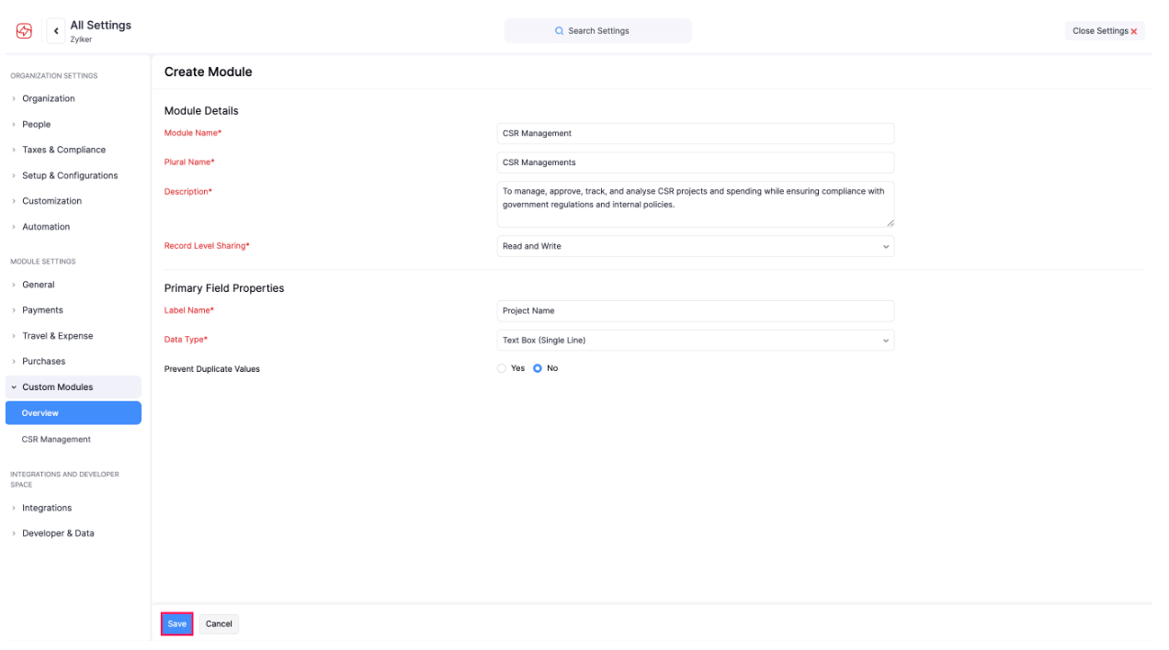Expand the Automation settings chevron

pos(14,227)
